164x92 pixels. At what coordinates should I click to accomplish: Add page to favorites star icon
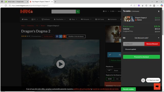click(135, 6)
